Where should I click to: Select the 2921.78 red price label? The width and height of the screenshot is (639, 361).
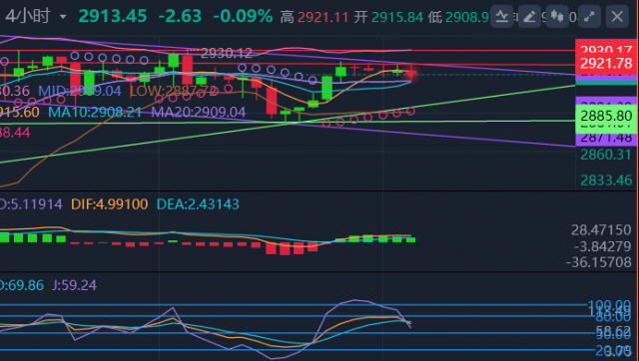pos(606,64)
